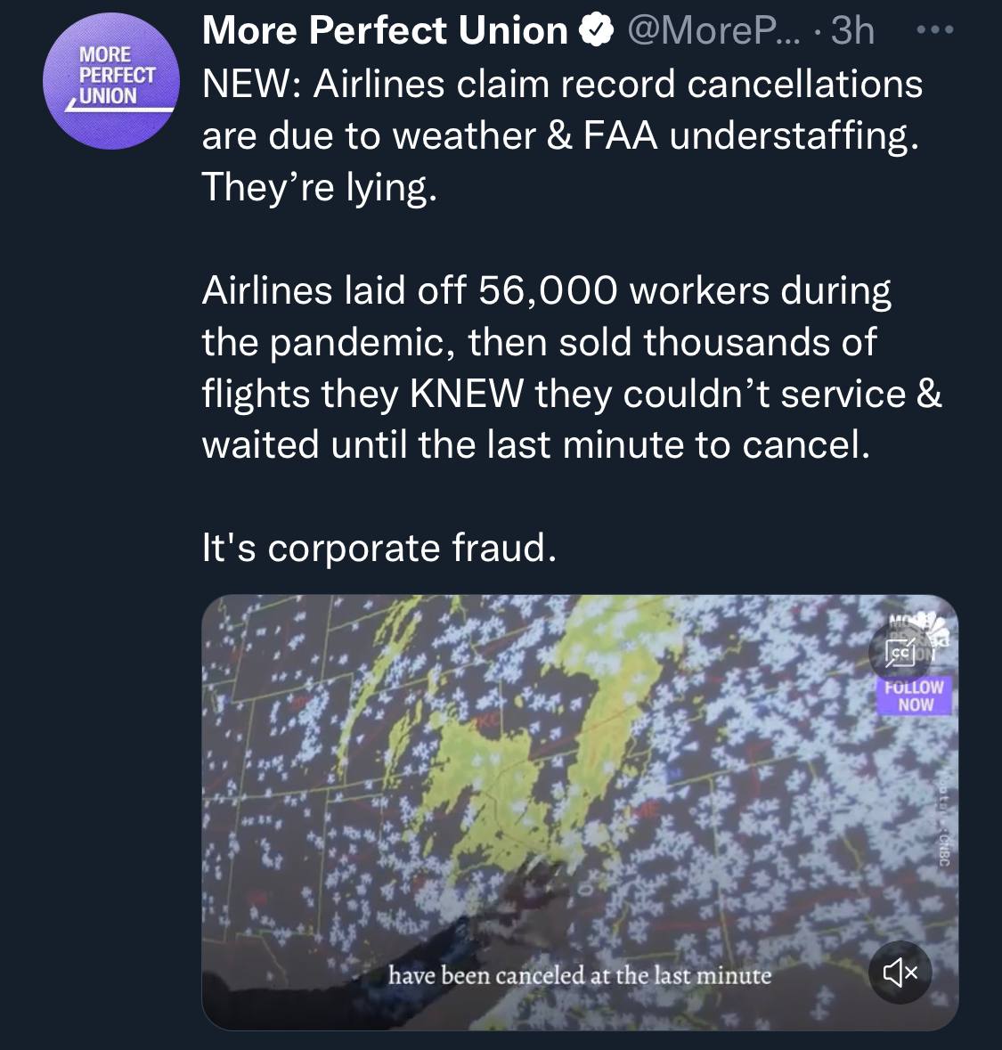
Task: Click the purple Follow Now badge
Action: pos(915,696)
